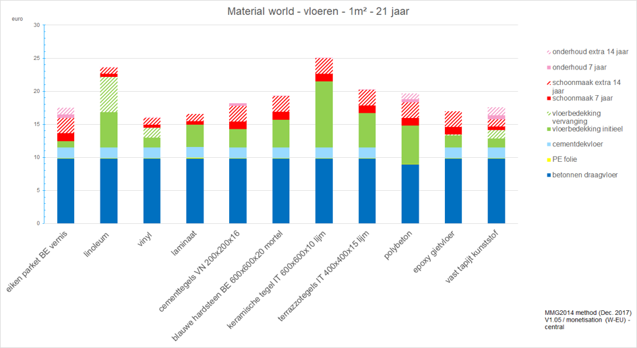Click legend label 'onderhoud 7 jaar'
This screenshot has width=637, height=348.
point(579,67)
